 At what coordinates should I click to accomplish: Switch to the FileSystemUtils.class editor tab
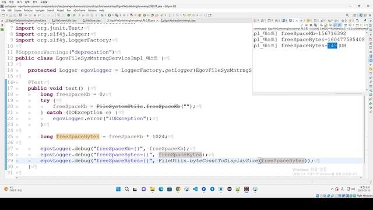point(64,21)
